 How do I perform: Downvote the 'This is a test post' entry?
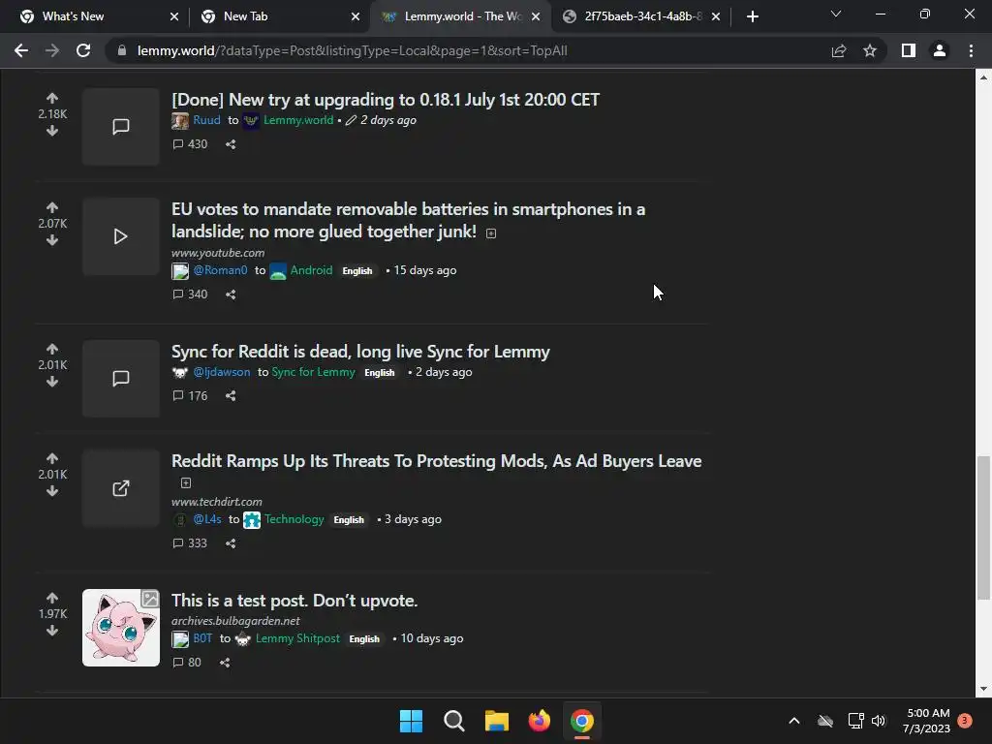pyautogui.click(x=52, y=631)
